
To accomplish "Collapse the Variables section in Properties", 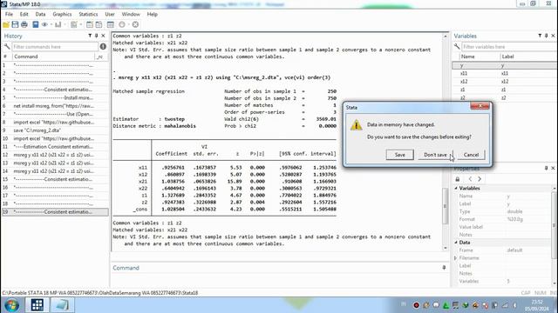I will (456, 188).
